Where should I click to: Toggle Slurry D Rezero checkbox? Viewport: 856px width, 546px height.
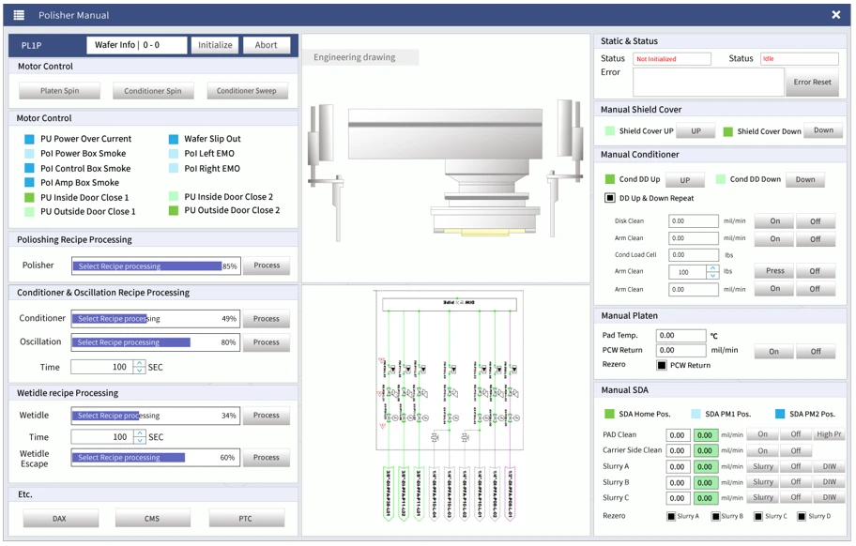(802, 516)
